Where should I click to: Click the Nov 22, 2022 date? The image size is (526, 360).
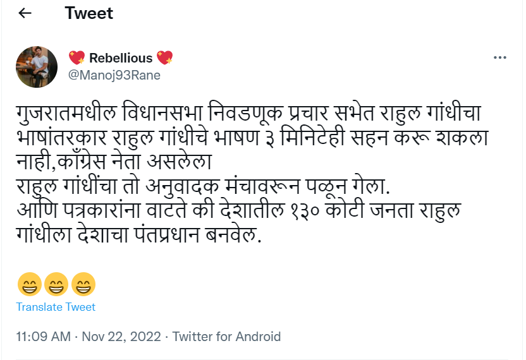pos(123,337)
